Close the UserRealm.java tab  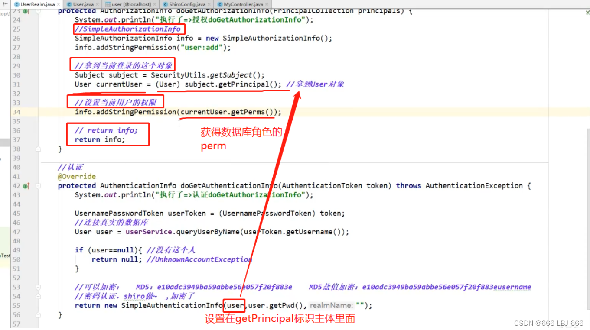click(x=59, y=4)
